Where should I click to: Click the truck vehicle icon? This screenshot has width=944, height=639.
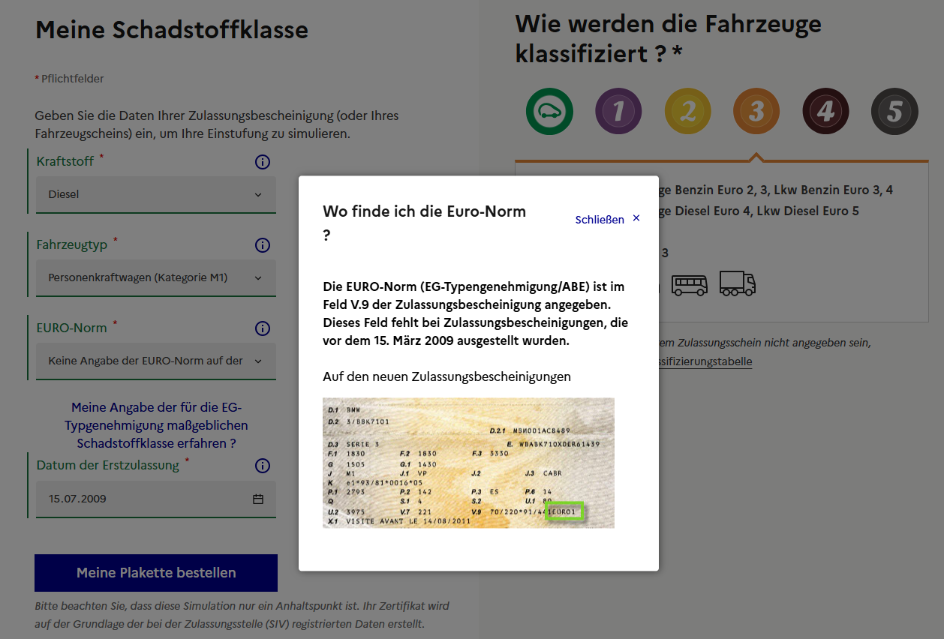(x=737, y=283)
